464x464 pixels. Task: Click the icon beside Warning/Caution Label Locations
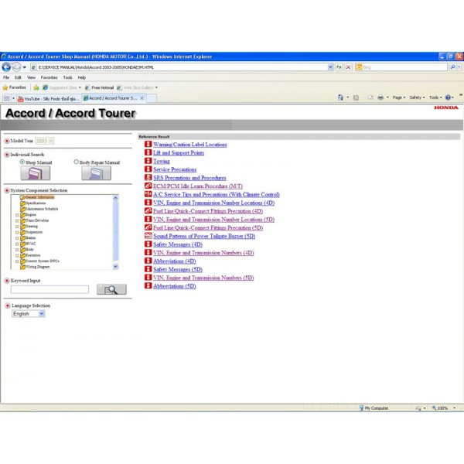(148, 144)
